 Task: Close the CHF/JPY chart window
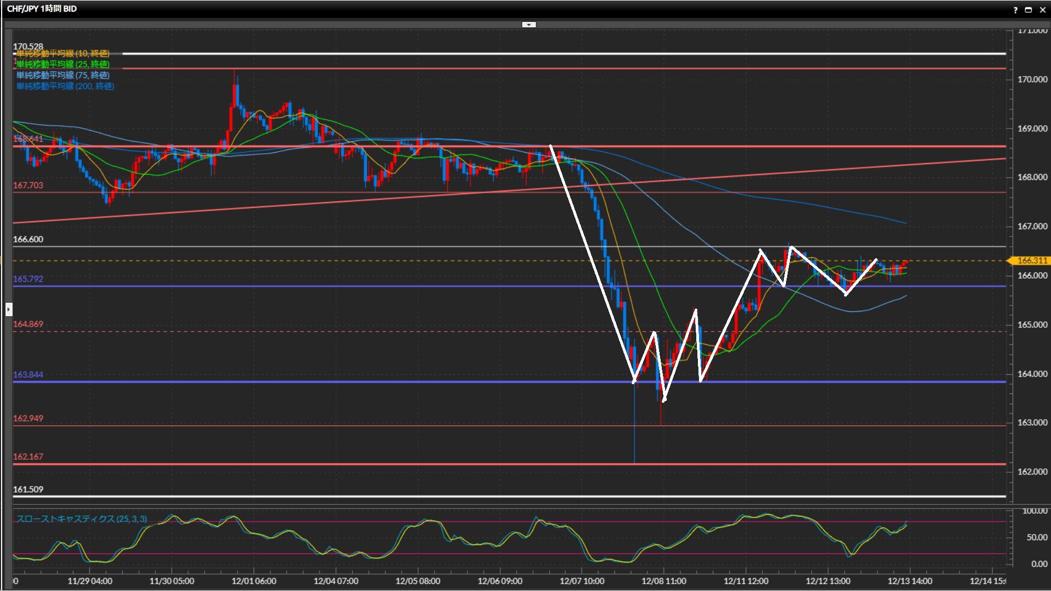click(x=1042, y=10)
